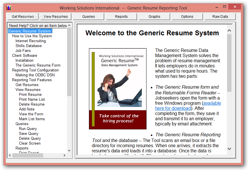Select Installation help topic
This screenshot has width=249, height=171.
coord(24,61)
